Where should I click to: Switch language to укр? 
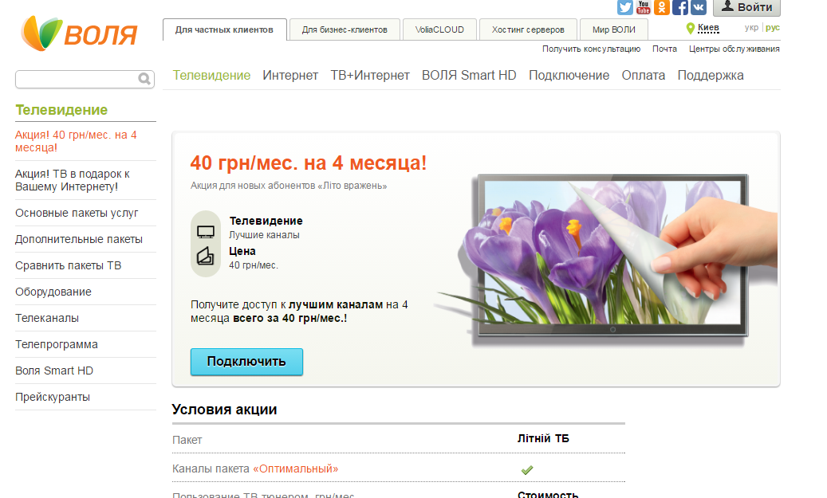tap(751, 28)
